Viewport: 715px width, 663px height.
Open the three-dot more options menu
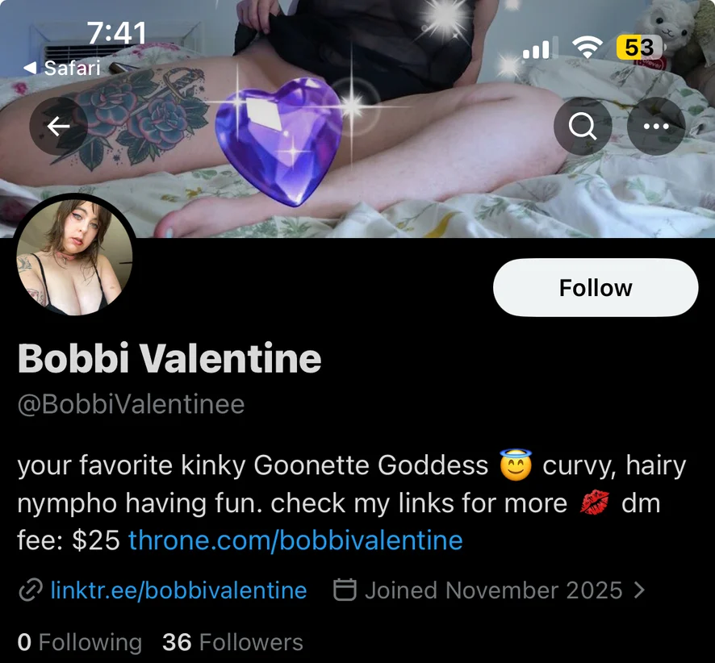(x=655, y=127)
